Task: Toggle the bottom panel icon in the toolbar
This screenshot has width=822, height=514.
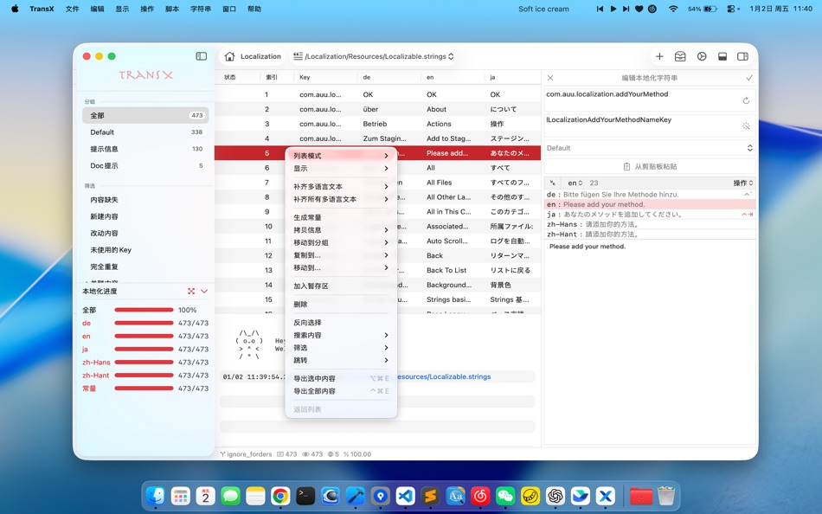Action: click(722, 55)
